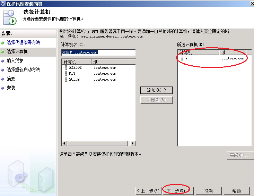The width and height of the screenshot is (254, 196).
Task: Close the wizard window
Action: [x=252, y=3]
